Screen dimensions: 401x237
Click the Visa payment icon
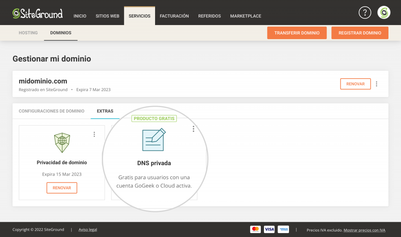[x=269, y=229]
